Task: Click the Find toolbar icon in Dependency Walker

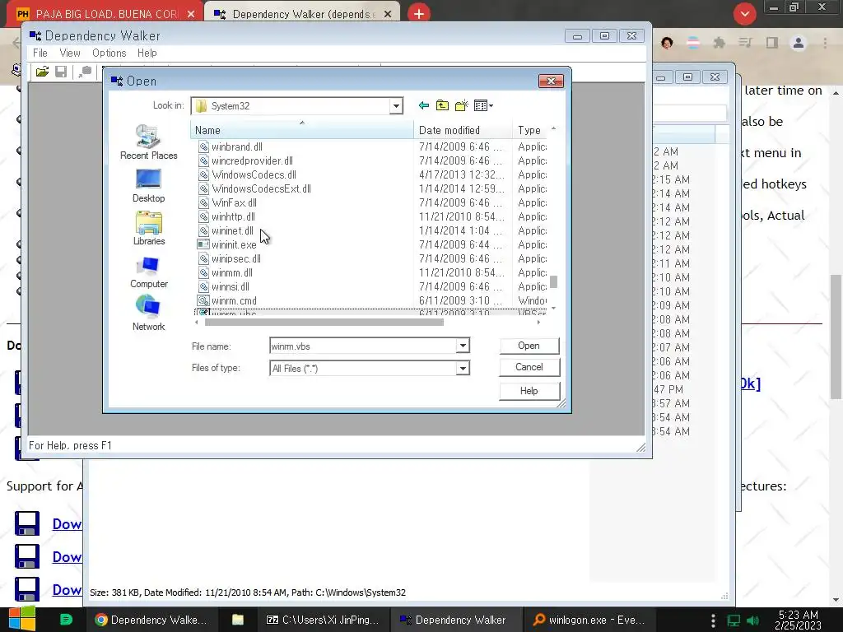Action: (85, 72)
